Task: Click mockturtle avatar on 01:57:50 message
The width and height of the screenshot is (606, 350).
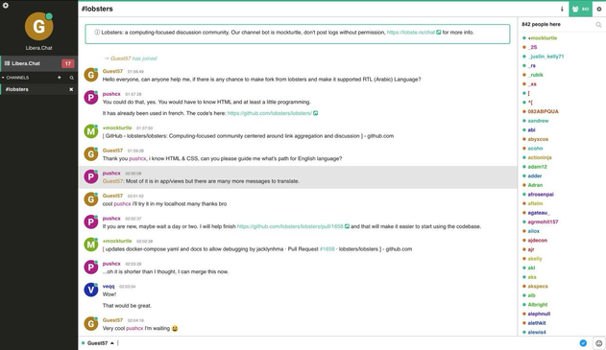Action: click(x=91, y=131)
